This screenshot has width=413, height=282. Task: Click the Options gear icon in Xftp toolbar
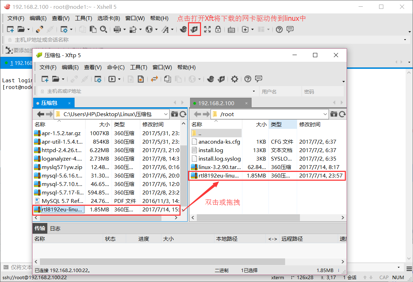(x=235, y=79)
